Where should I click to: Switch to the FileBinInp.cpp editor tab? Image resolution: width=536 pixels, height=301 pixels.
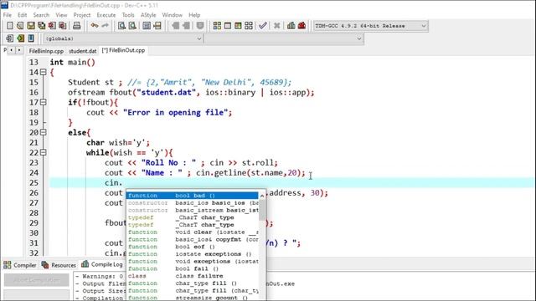point(46,51)
